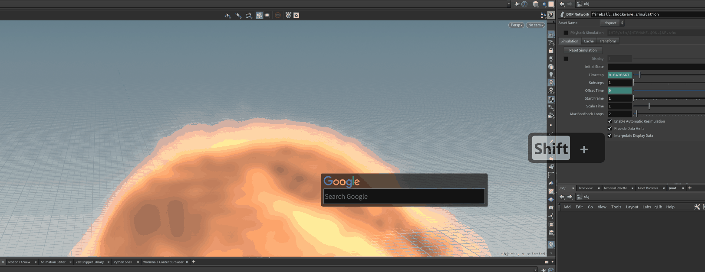Click the peach color square in top bar

(x=551, y=4)
